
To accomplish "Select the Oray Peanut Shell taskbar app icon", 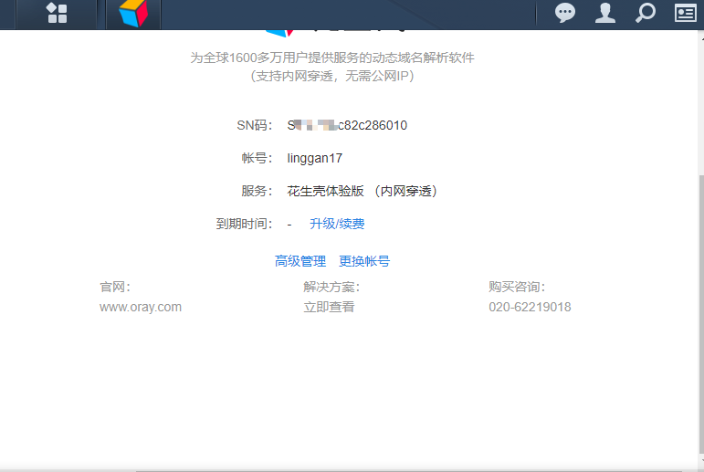I will click(133, 14).
